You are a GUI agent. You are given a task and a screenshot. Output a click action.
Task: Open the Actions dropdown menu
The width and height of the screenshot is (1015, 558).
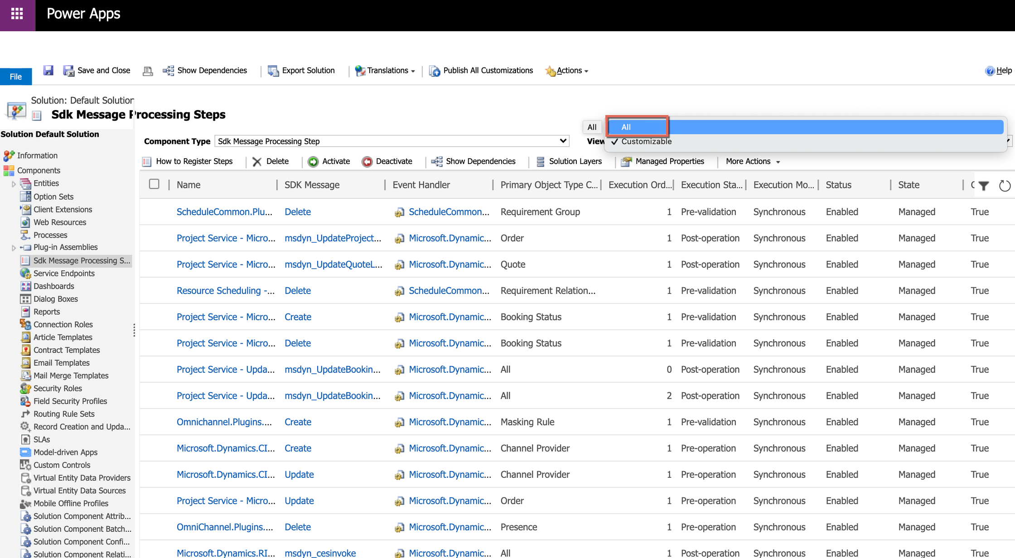(567, 71)
